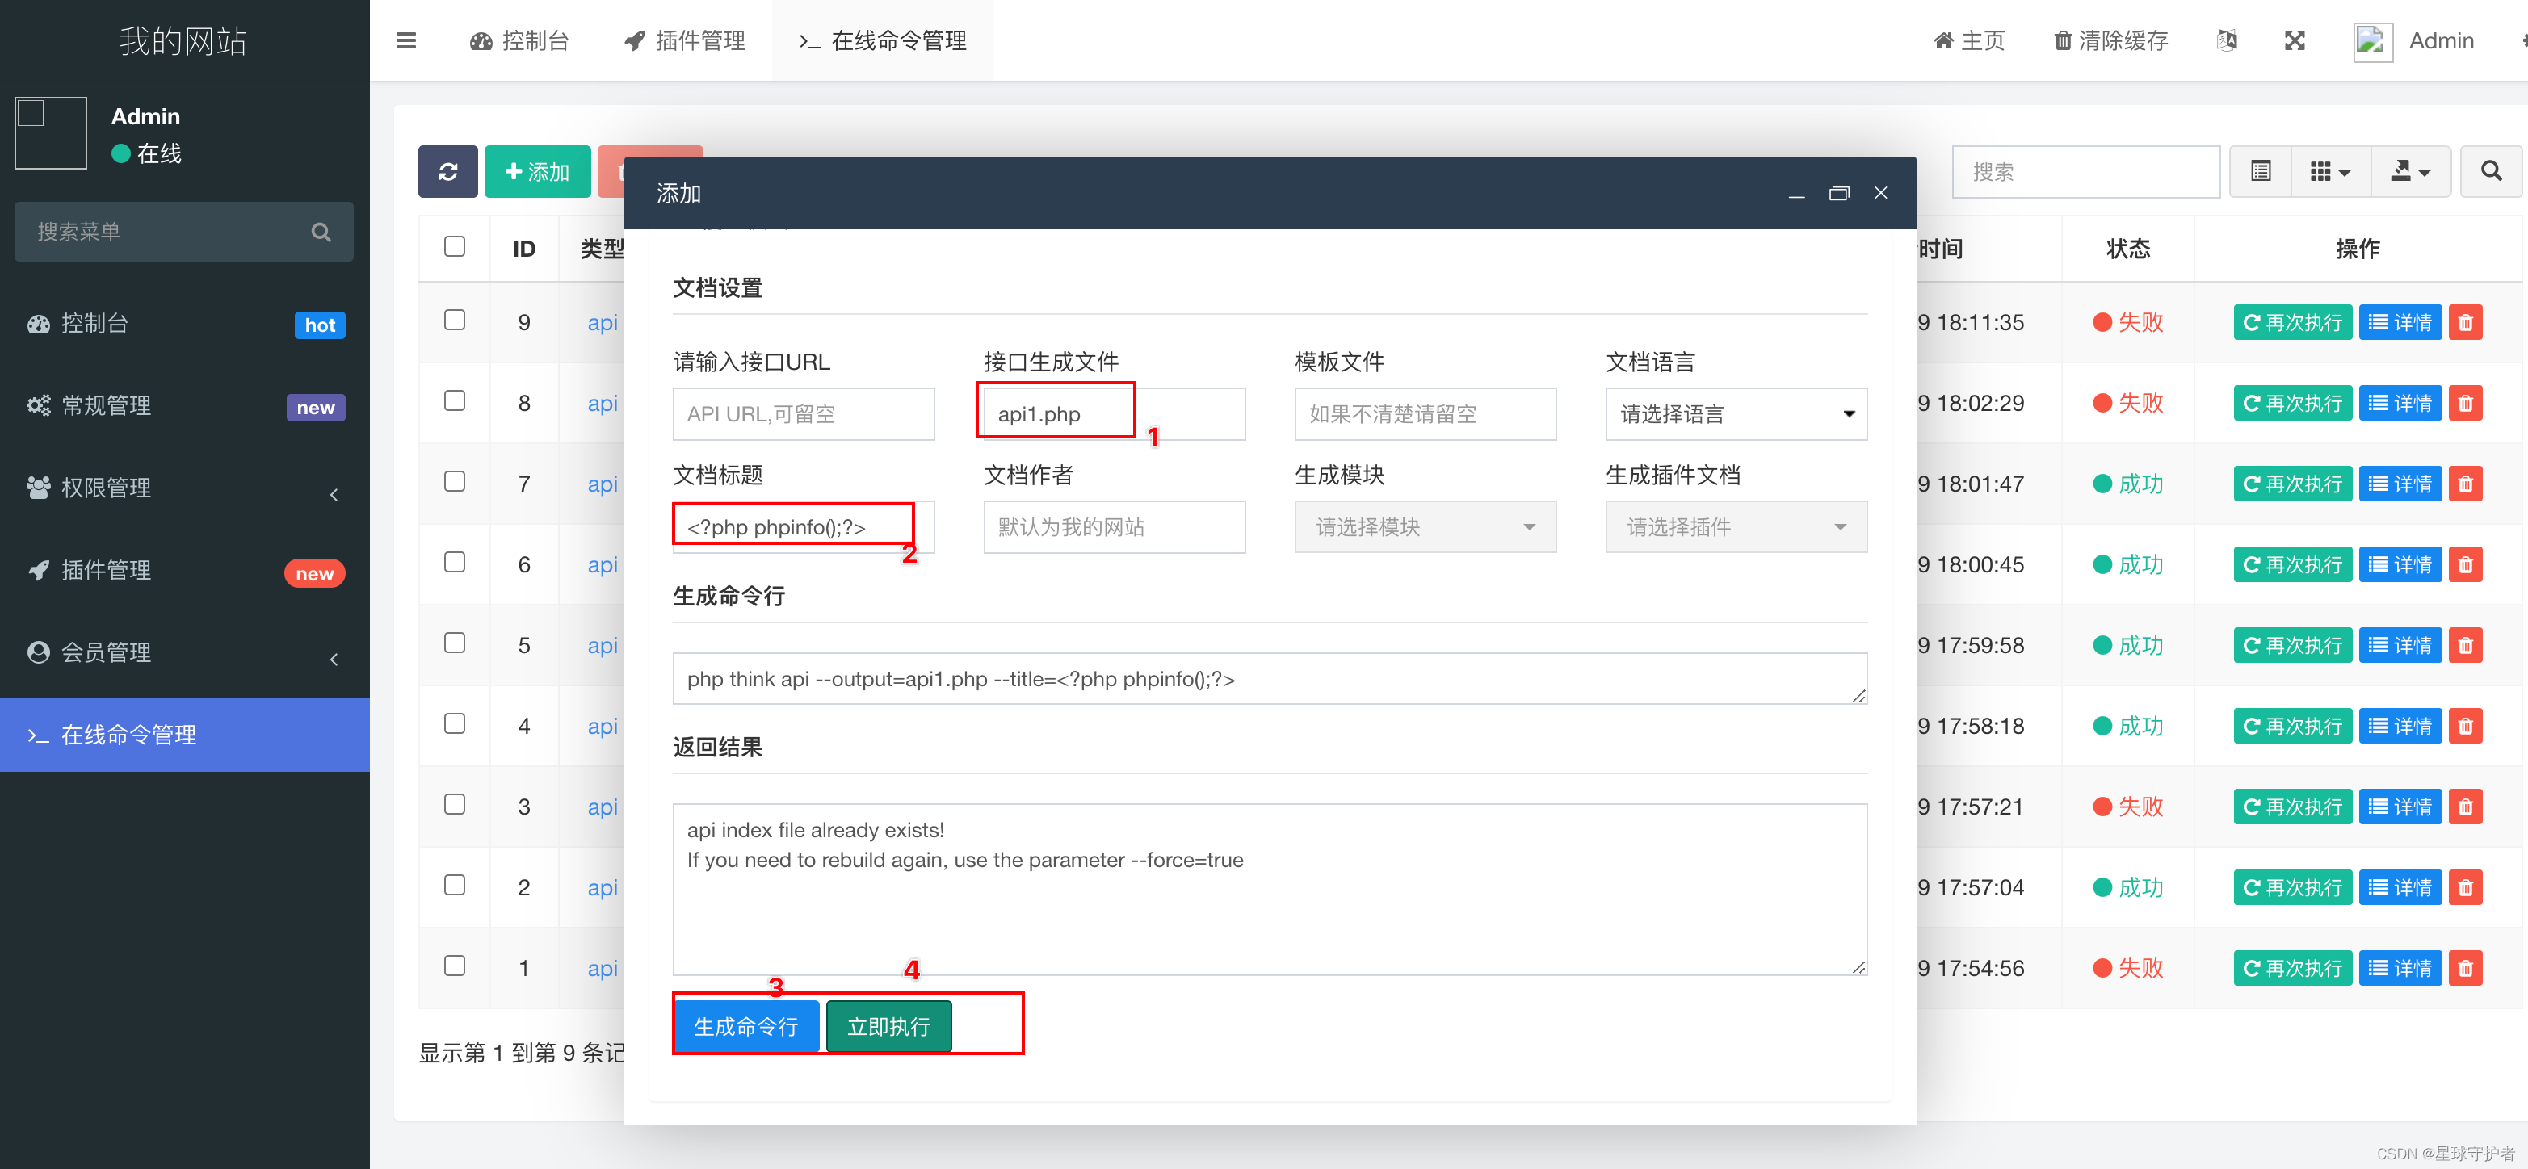Screen dimensions: 2528x1169
Task: Open the 生成插件文档 plugin dropdown
Action: point(1736,526)
